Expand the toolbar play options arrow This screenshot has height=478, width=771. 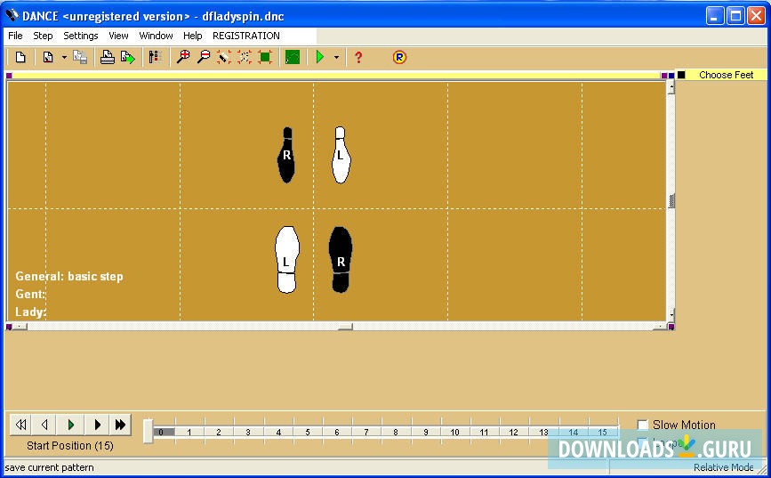tap(336, 58)
